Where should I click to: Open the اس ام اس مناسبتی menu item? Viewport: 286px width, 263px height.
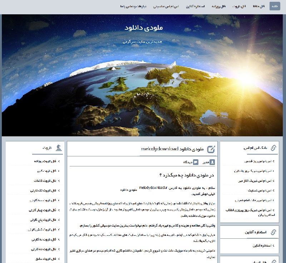coord(166,6)
